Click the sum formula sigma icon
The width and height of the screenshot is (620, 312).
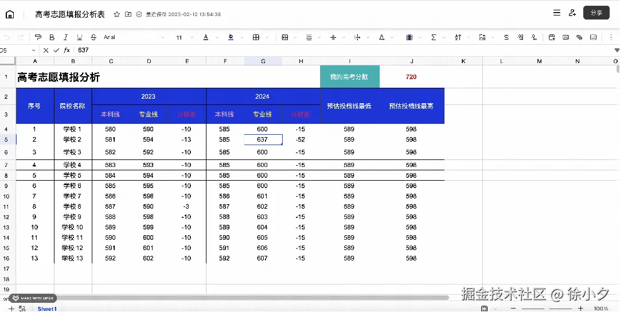[434, 37]
